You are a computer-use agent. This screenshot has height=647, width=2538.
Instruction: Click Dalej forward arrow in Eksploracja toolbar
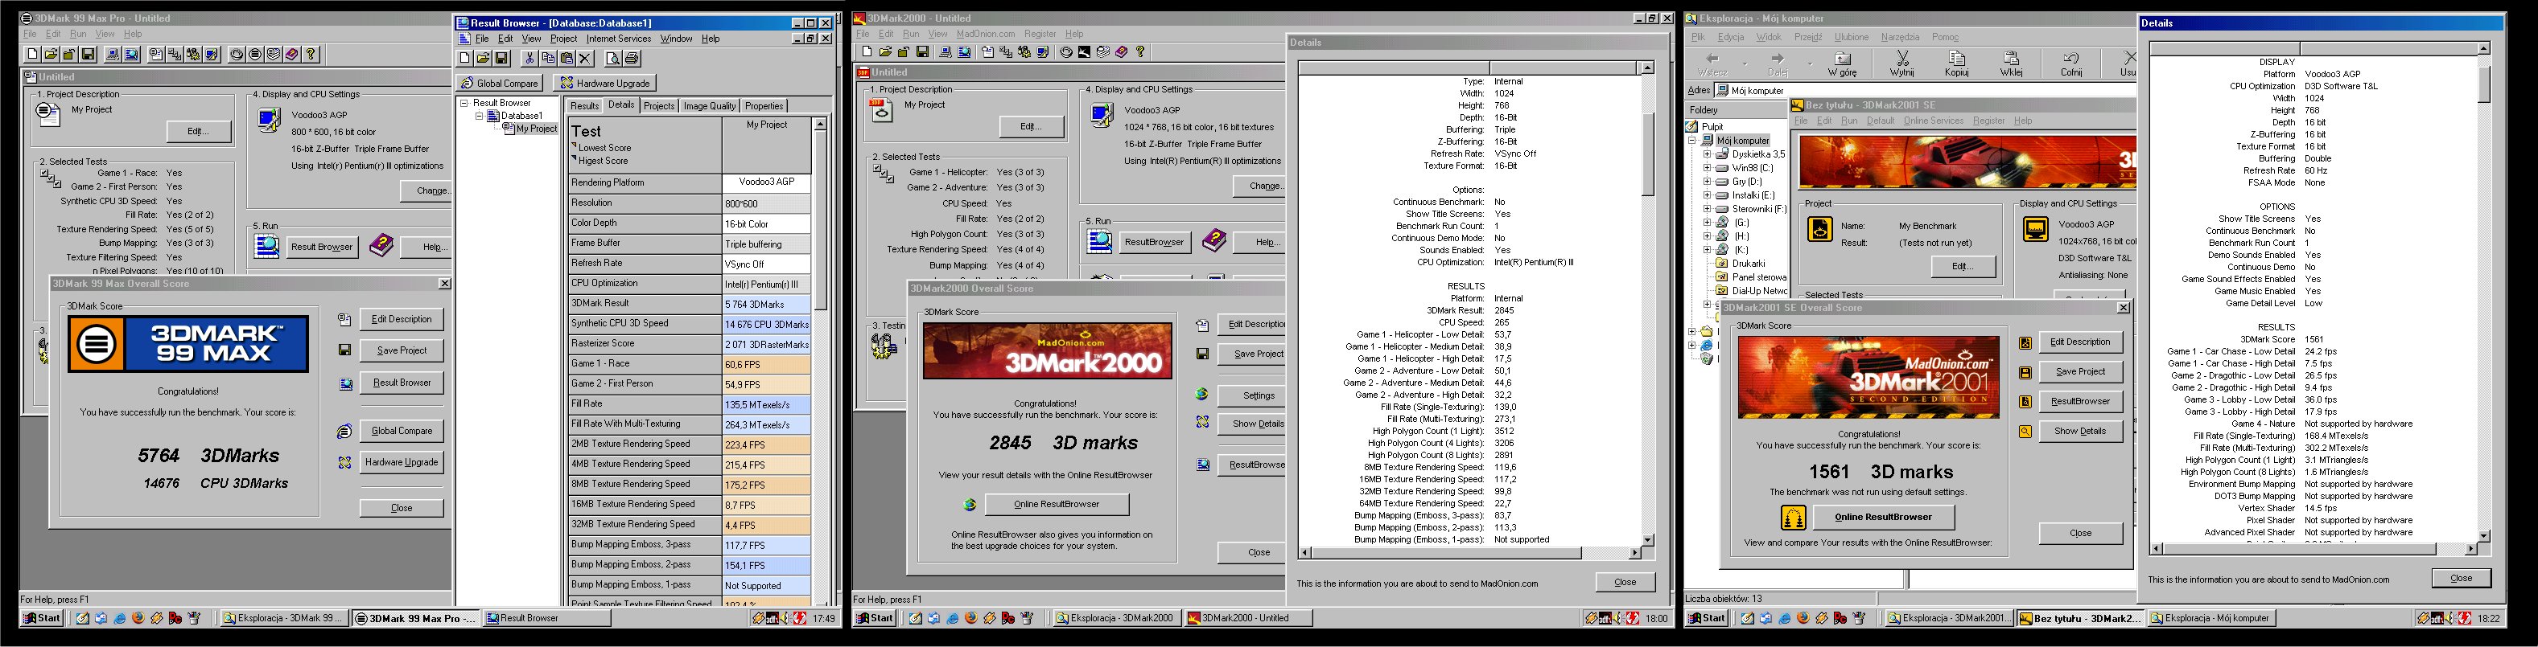point(1778,64)
